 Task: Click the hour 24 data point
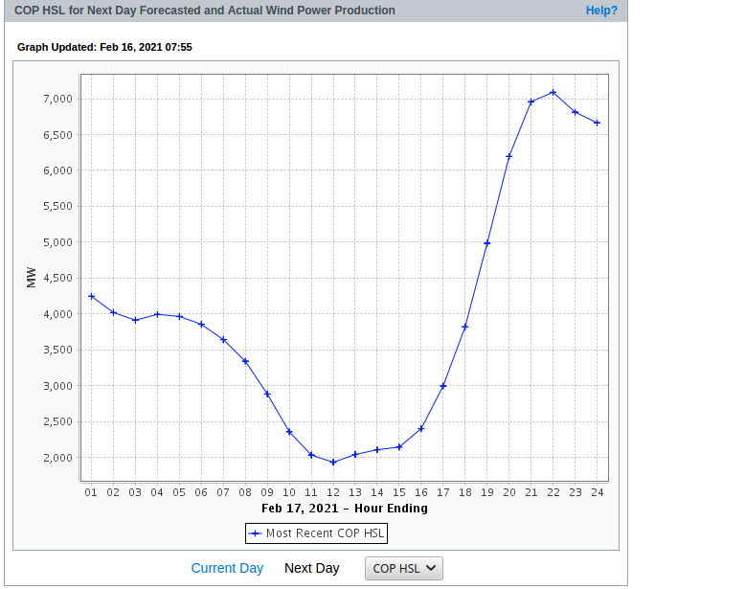click(x=598, y=124)
